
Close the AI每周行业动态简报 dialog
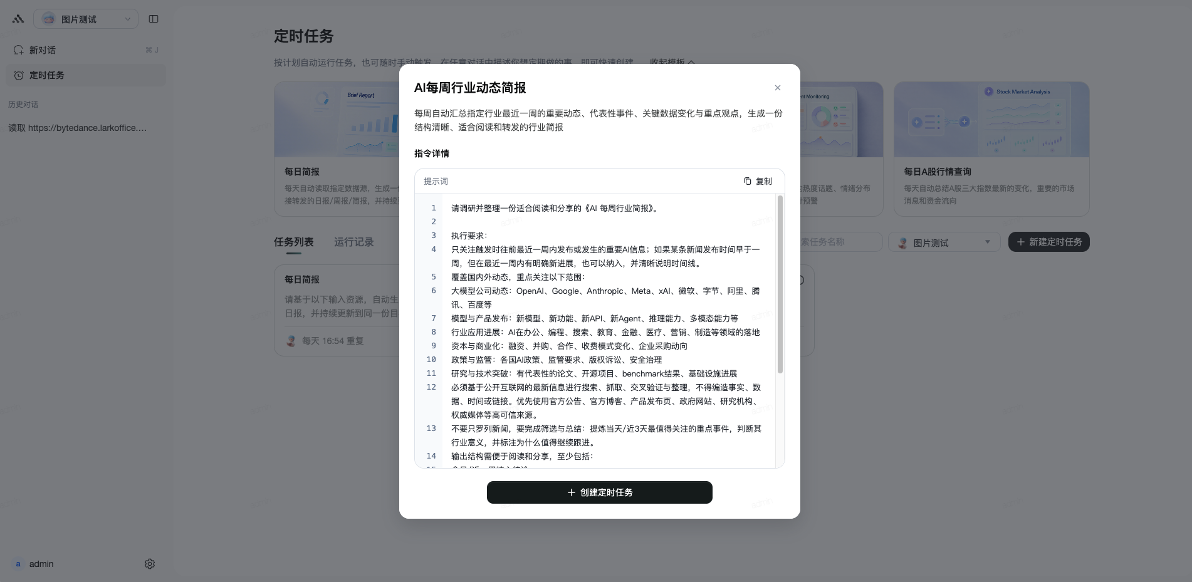click(778, 88)
